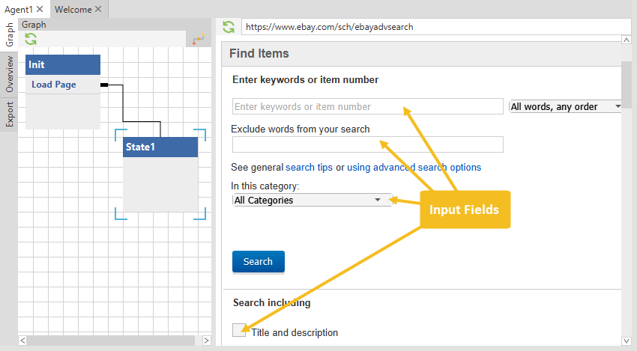
Task: Click the blue Search button
Action: click(259, 262)
